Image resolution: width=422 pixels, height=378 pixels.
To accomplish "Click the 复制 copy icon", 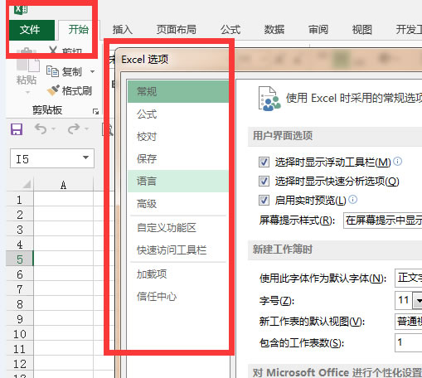I will [52, 71].
